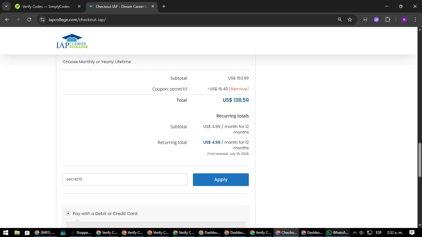Image resolution: width=422 pixels, height=237 pixels.
Task: Open Chrome three-dot menu
Action: 415,20
